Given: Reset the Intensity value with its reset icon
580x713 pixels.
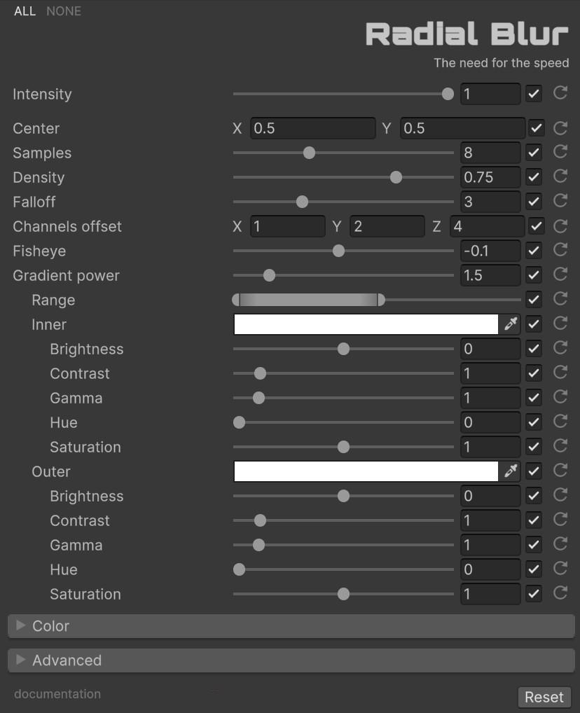Looking at the screenshot, I should (560, 93).
